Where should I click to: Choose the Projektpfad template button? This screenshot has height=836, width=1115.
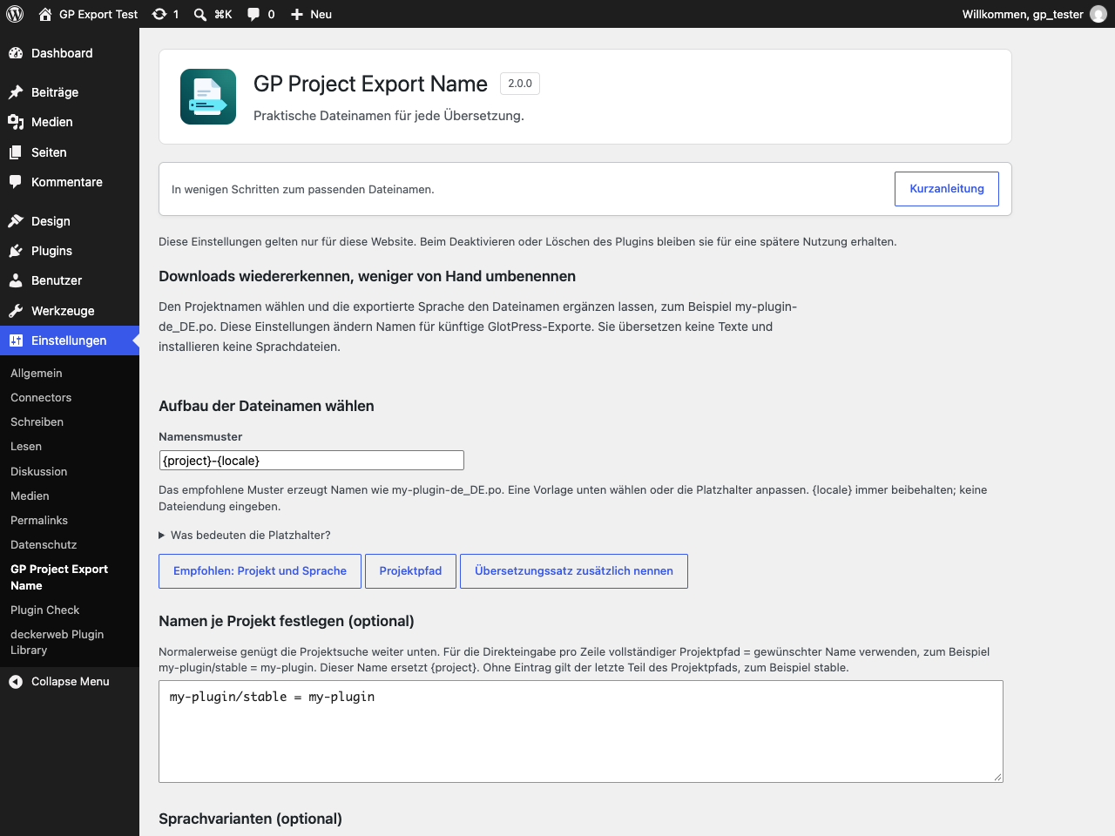(410, 571)
